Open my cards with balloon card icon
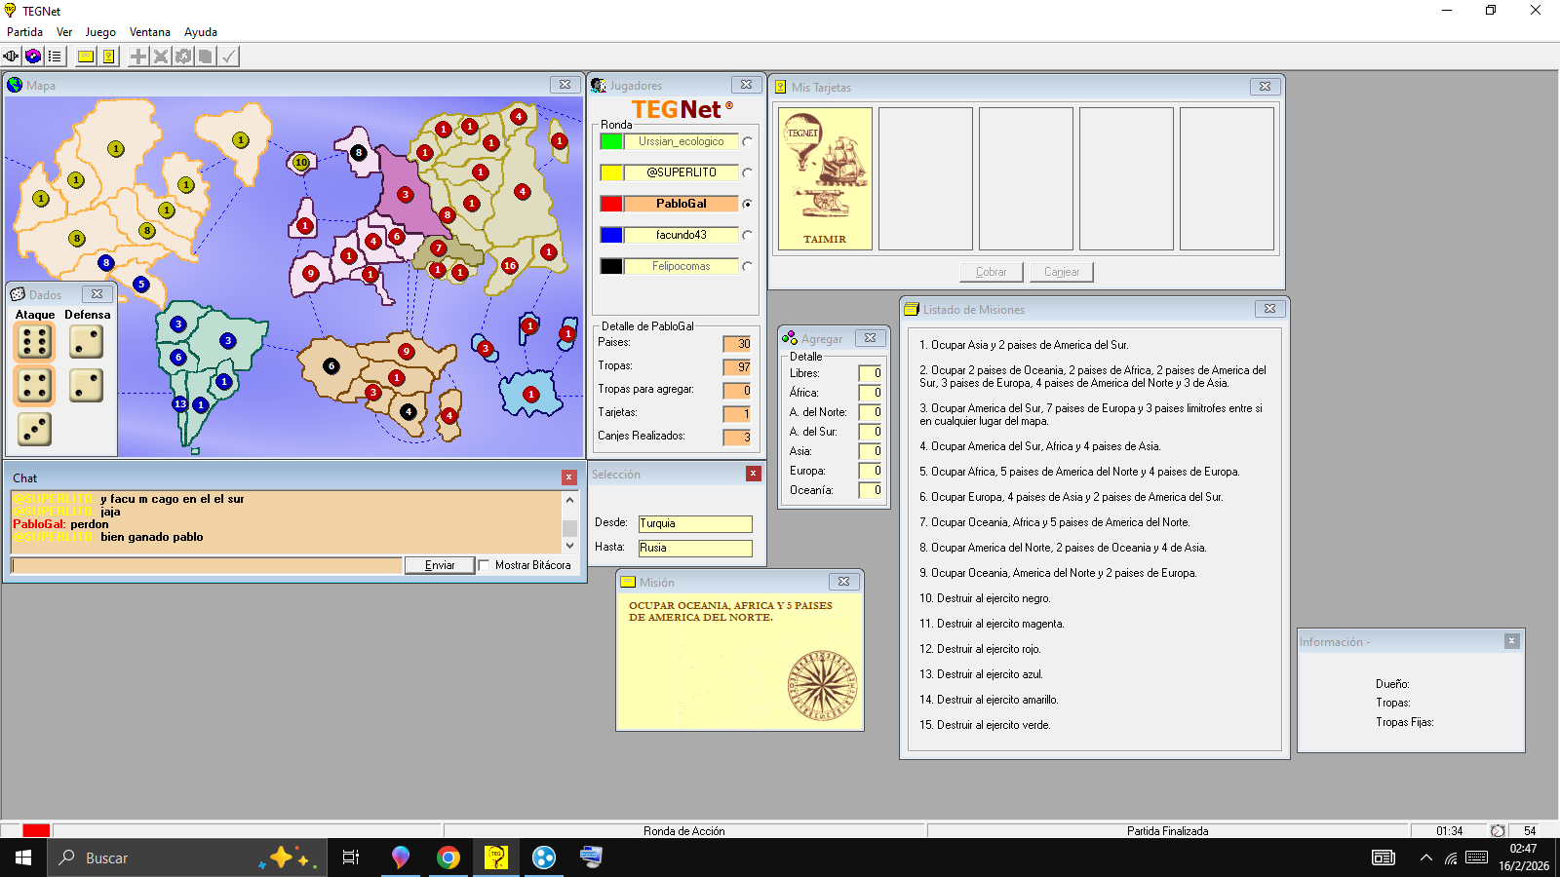 pyautogui.click(x=108, y=57)
